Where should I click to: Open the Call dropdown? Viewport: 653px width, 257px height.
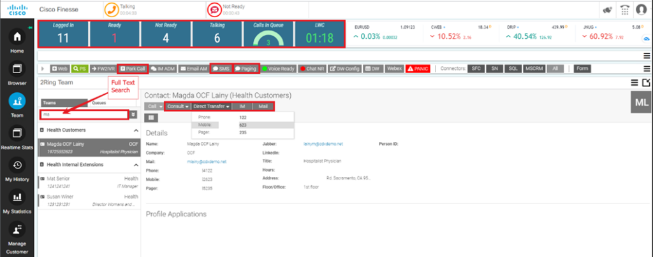click(x=154, y=106)
